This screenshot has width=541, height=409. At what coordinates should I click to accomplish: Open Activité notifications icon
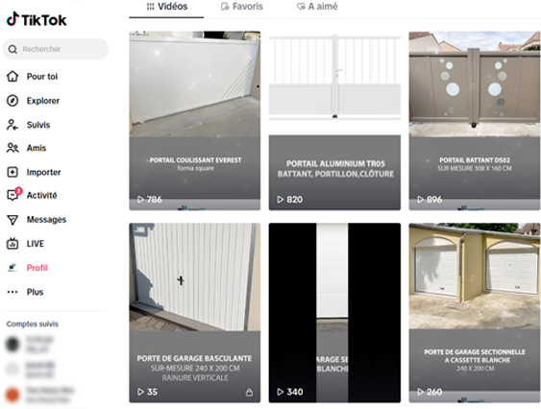13,195
